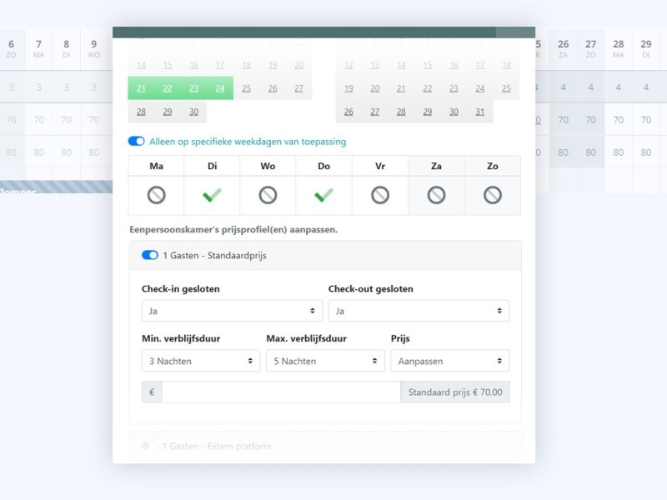Open the Check-out gesloten dropdown
This screenshot has width=667, height=500.
coord(419,311)
